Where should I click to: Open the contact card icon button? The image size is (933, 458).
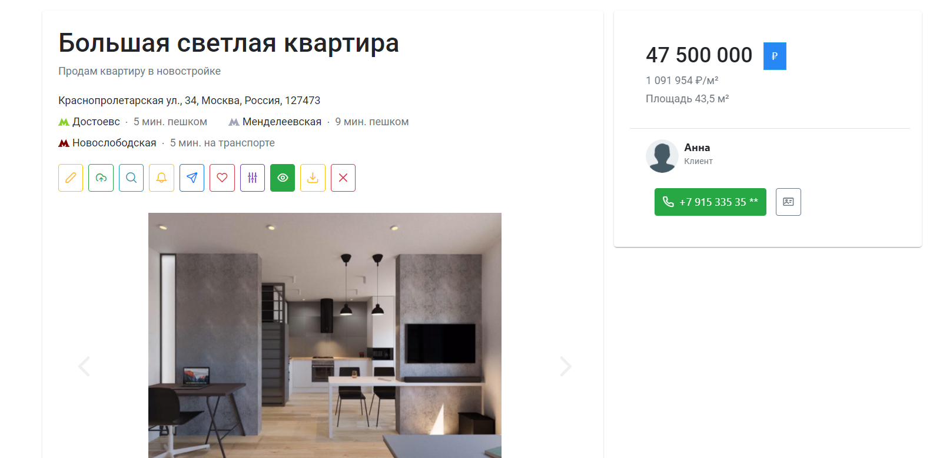pyautogui.click(x=788, y=202)
